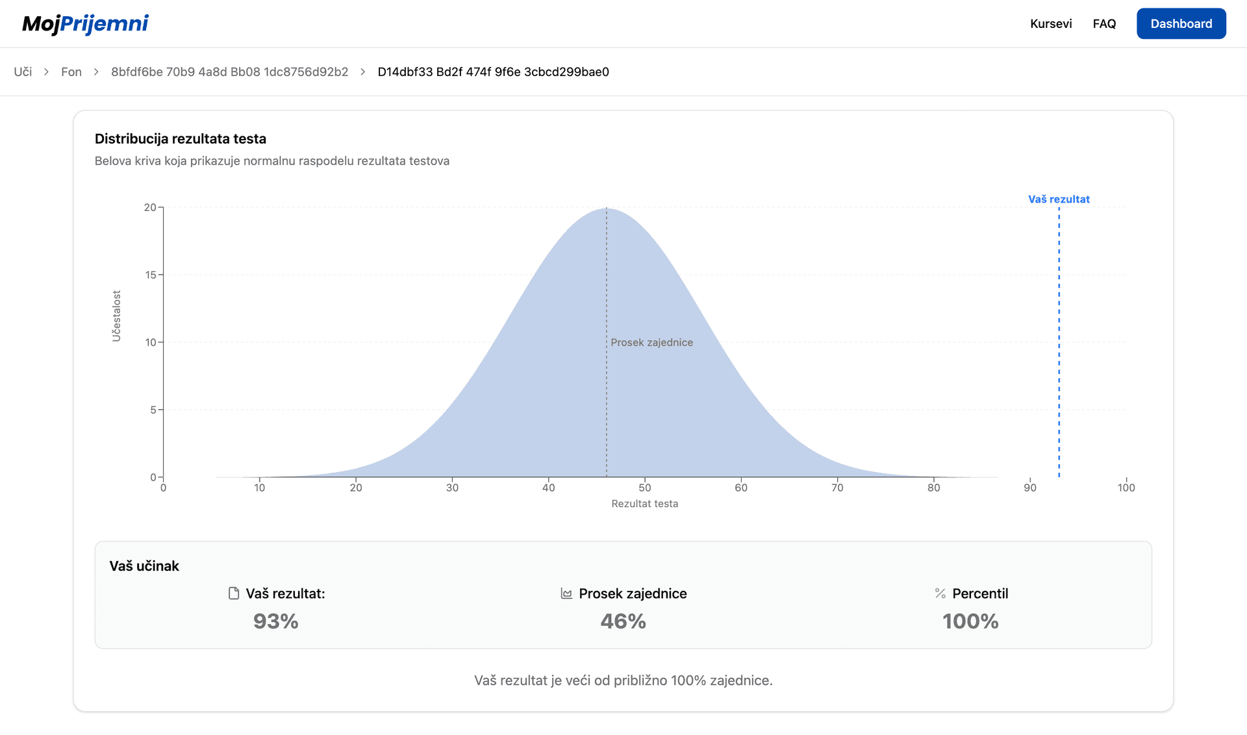
Task: Open the 8bfdf6be breadcrumb link
Action: [229, 72]
